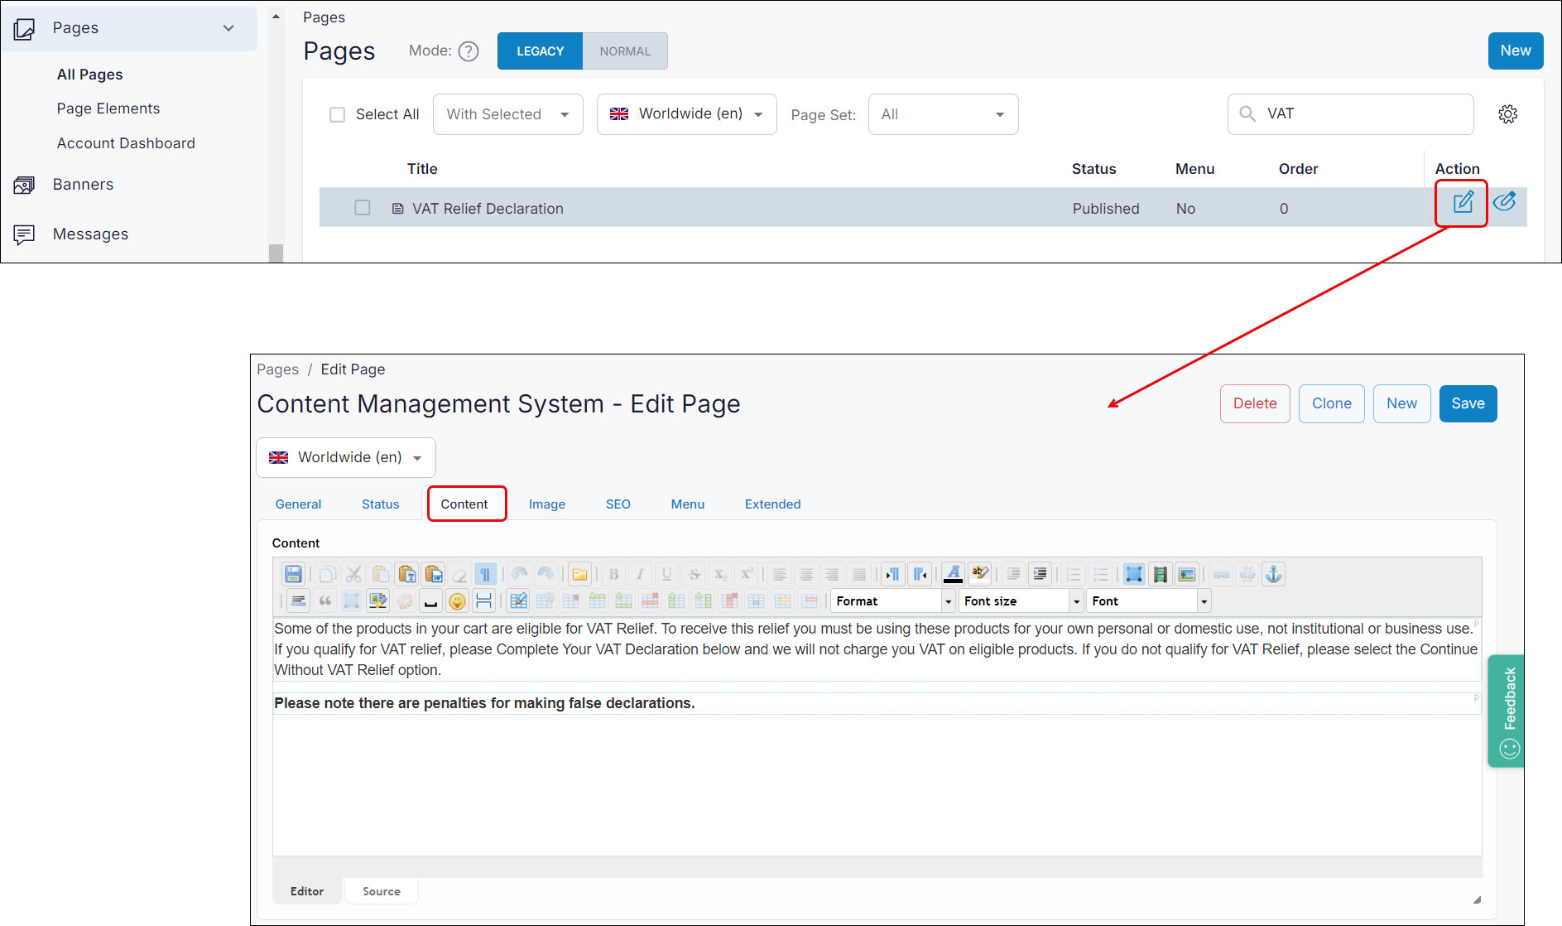Select the insert horizontal rule icon

point(484,600)
